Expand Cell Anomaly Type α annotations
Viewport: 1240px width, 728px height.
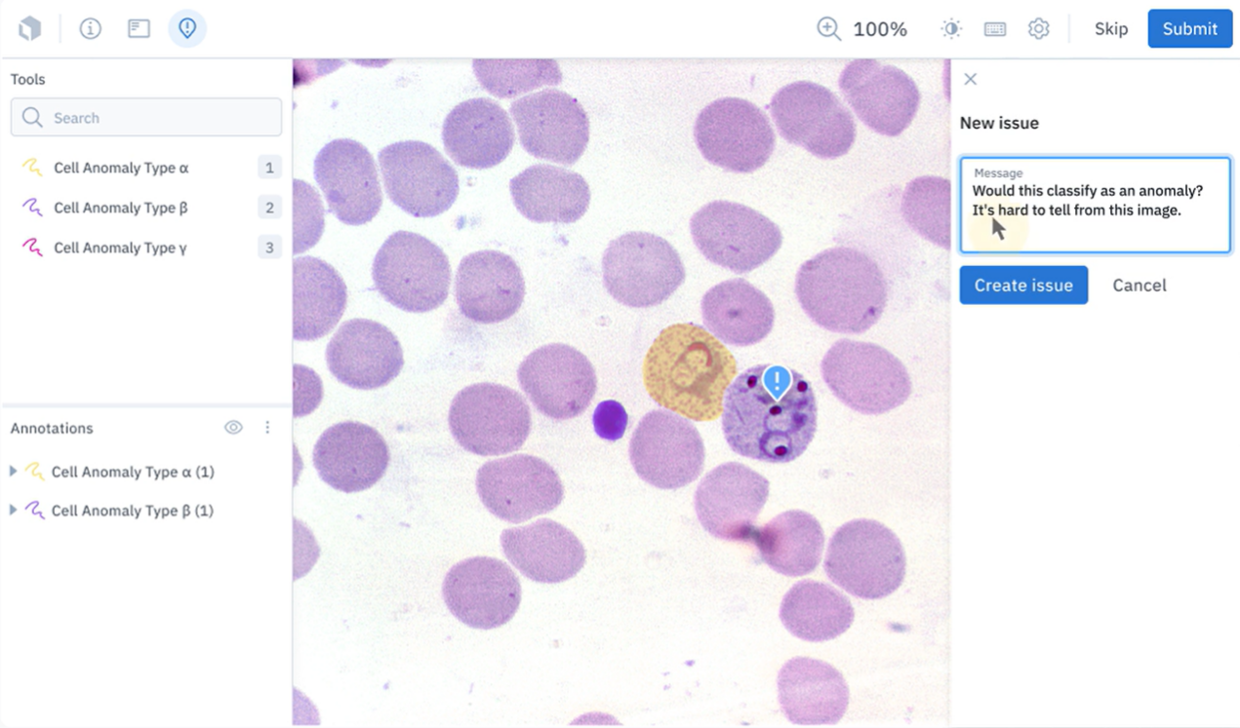pos(13,471)
